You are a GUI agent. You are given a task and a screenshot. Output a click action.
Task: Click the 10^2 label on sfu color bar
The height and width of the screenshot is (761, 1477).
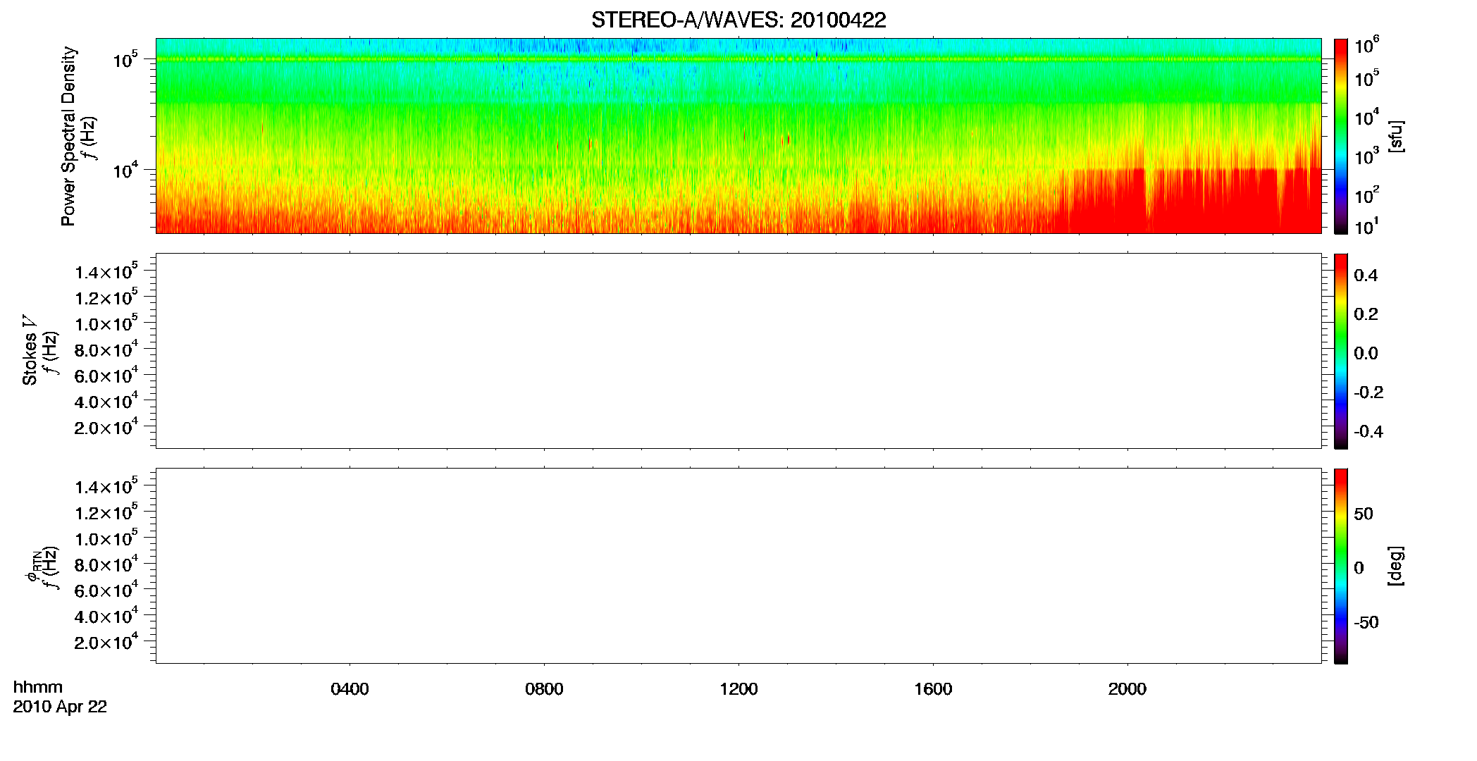coord(1367,195)
